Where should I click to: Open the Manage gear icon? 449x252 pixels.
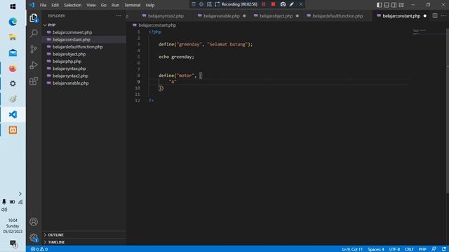[x=34, y=237]
